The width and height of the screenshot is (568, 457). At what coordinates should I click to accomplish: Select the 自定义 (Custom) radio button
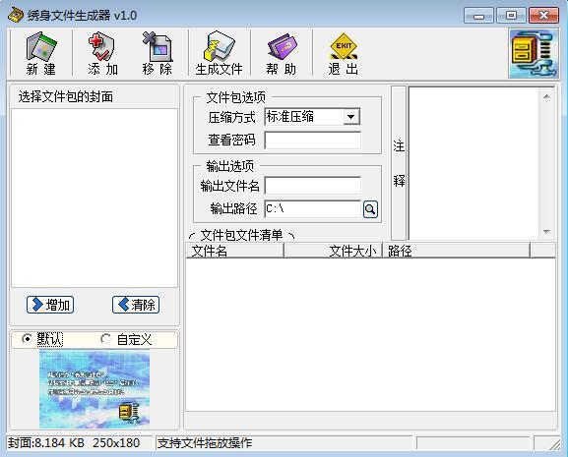tap(105, 339)
